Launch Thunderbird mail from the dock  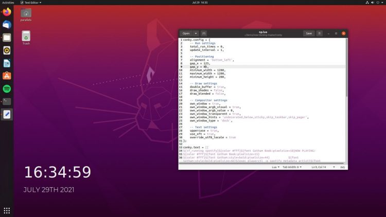7,25
